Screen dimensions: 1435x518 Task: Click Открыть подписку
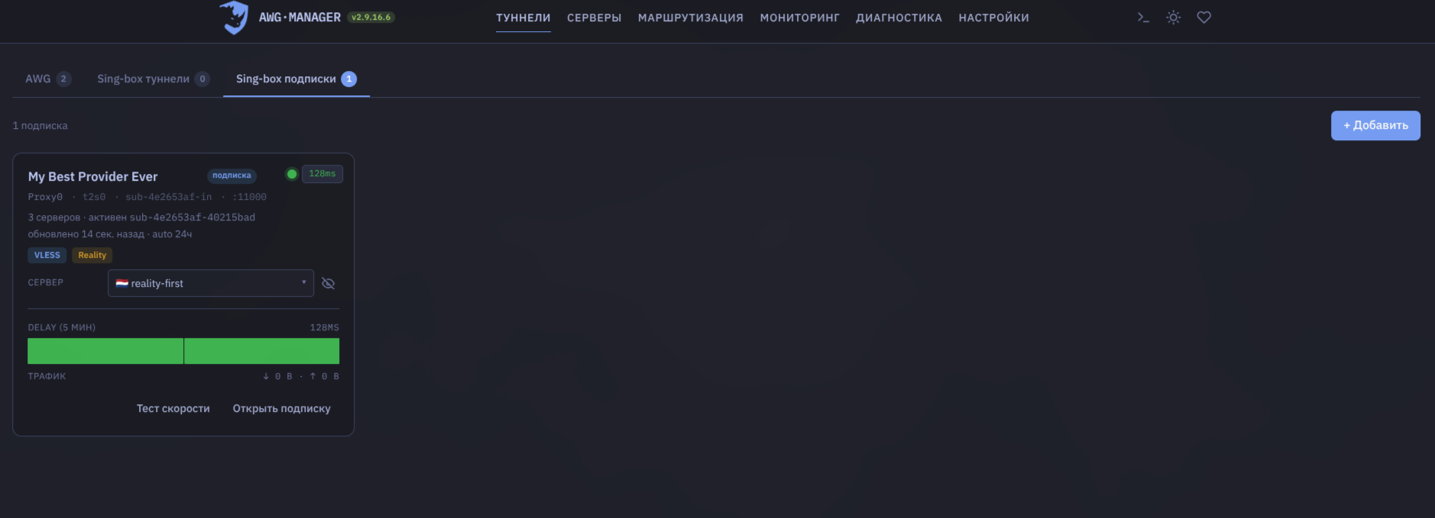coord(282,409)
